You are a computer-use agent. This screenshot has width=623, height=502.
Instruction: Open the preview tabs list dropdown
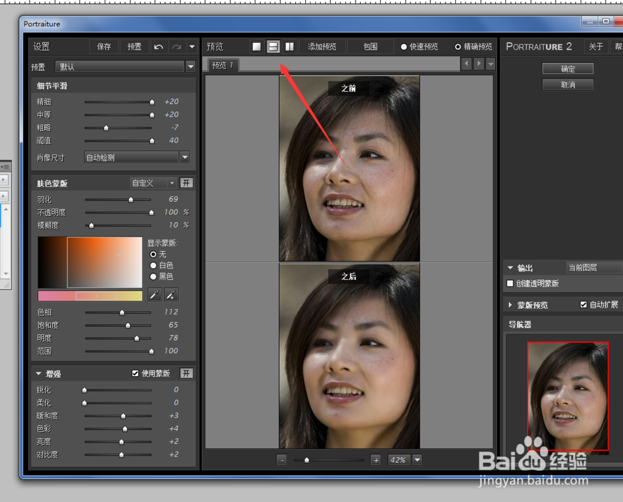click(x=491, y=64)
